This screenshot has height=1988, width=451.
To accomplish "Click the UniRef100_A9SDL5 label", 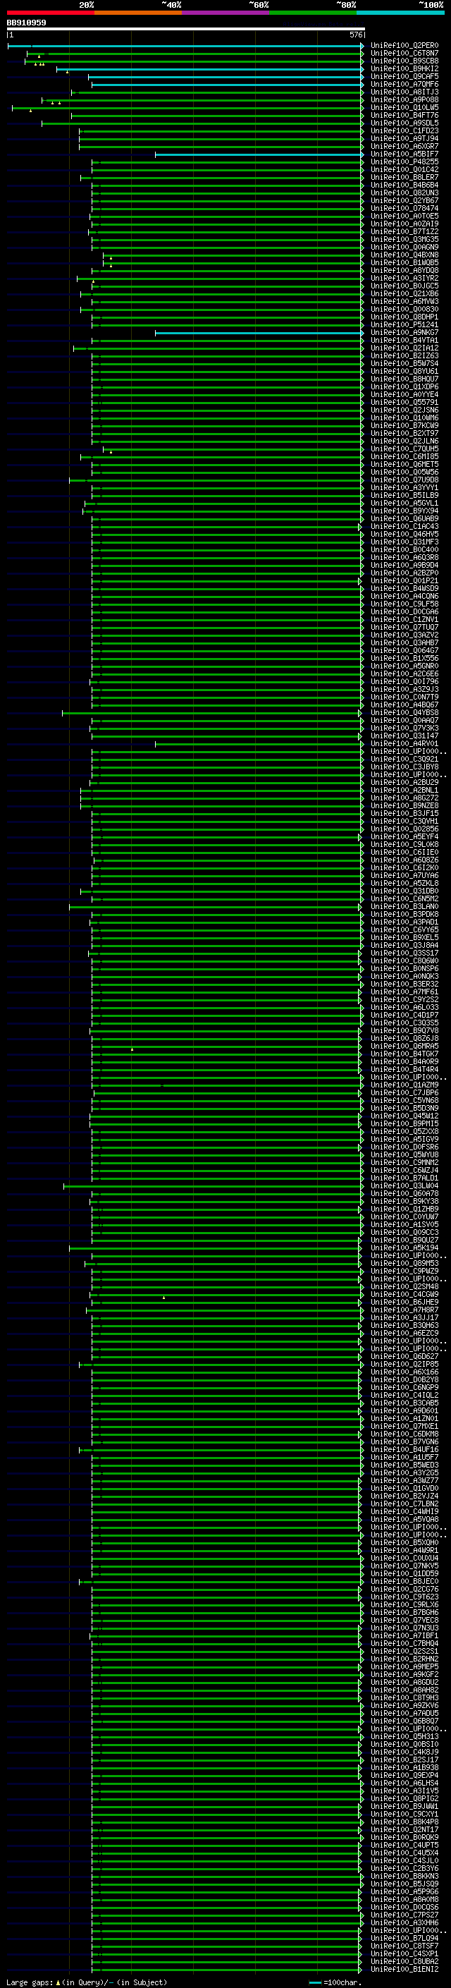I will tap(404, 123).
